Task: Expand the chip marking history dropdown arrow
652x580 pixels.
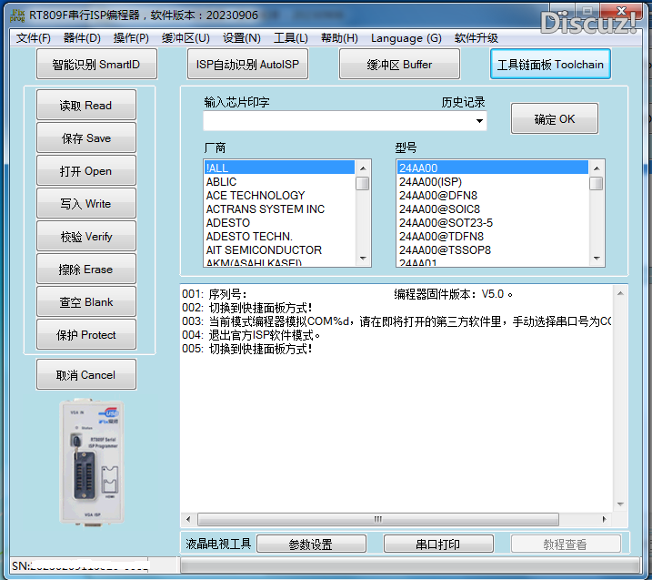Action: pyautogui.click(x=479, y=121)
